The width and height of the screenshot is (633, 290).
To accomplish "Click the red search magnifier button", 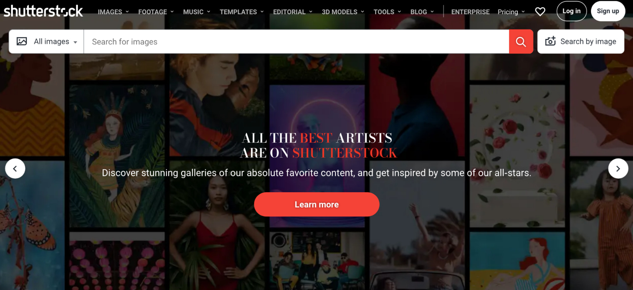I will pos(521,41).
